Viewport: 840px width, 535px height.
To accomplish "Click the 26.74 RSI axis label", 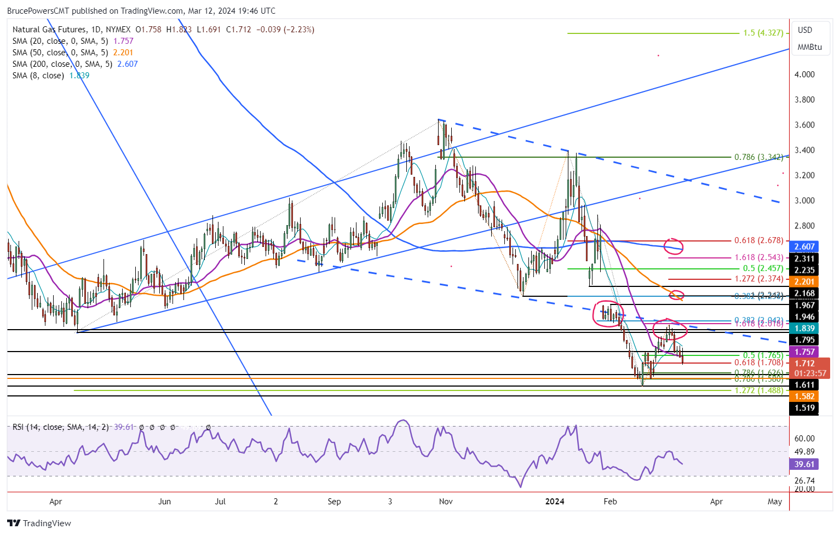I will pyautogui.click(x=804, y=480).
